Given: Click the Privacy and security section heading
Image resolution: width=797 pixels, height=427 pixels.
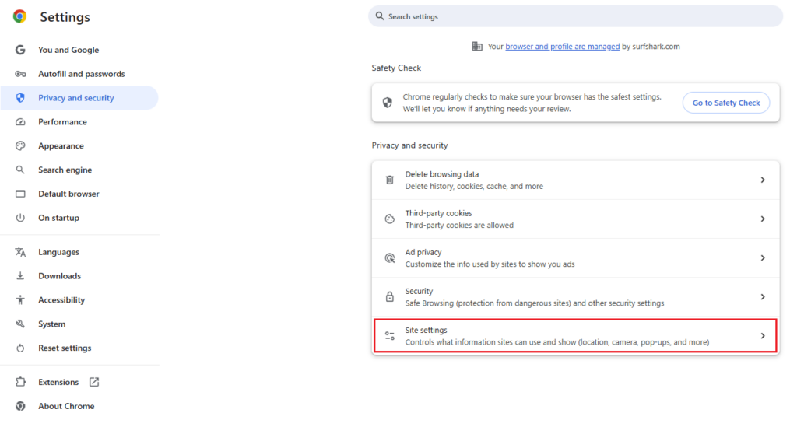Looking at the screenshot, I should (x=409, y=145).
